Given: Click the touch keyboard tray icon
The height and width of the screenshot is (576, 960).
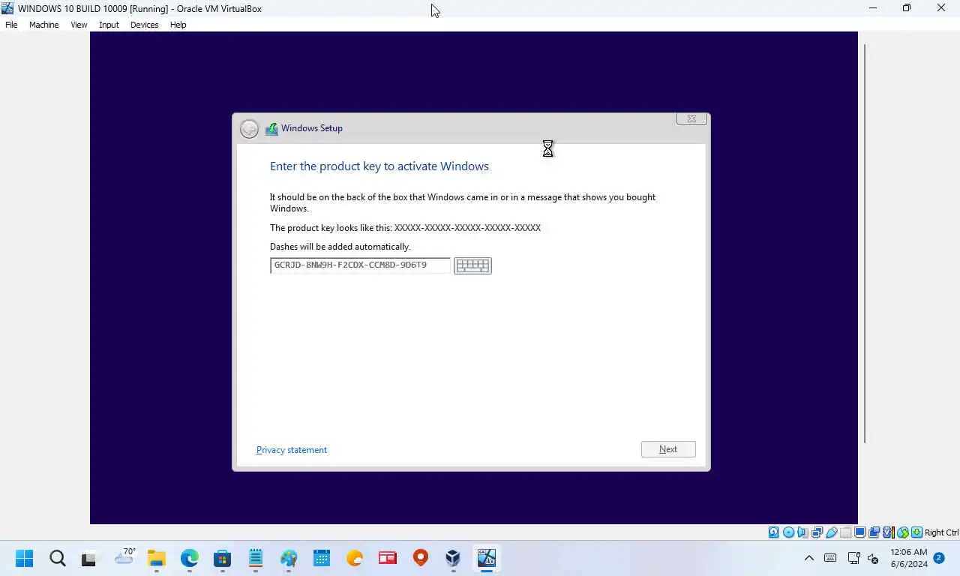Looking at the screenshot, I should [x=830, y=558].
